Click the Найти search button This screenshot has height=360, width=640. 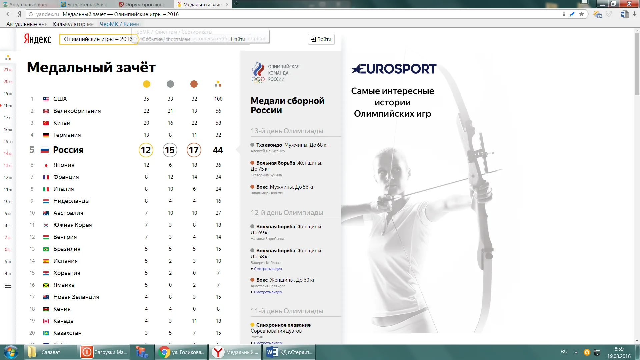pos(238,39)
